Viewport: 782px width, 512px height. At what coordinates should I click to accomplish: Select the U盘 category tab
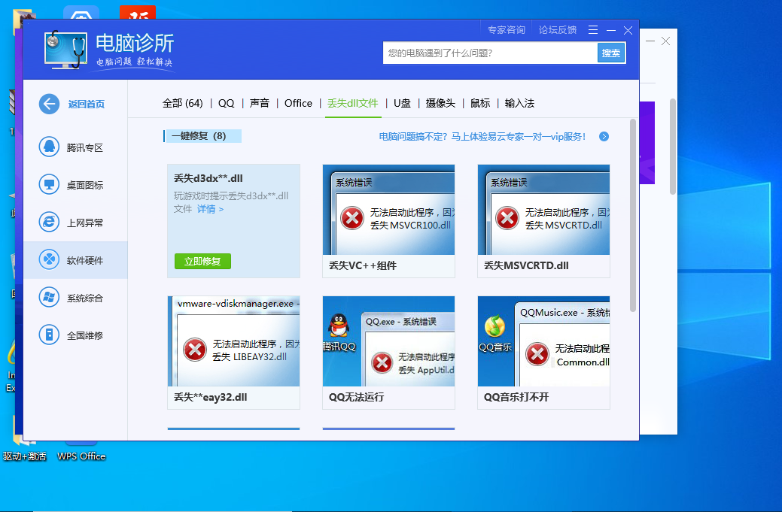402,104
